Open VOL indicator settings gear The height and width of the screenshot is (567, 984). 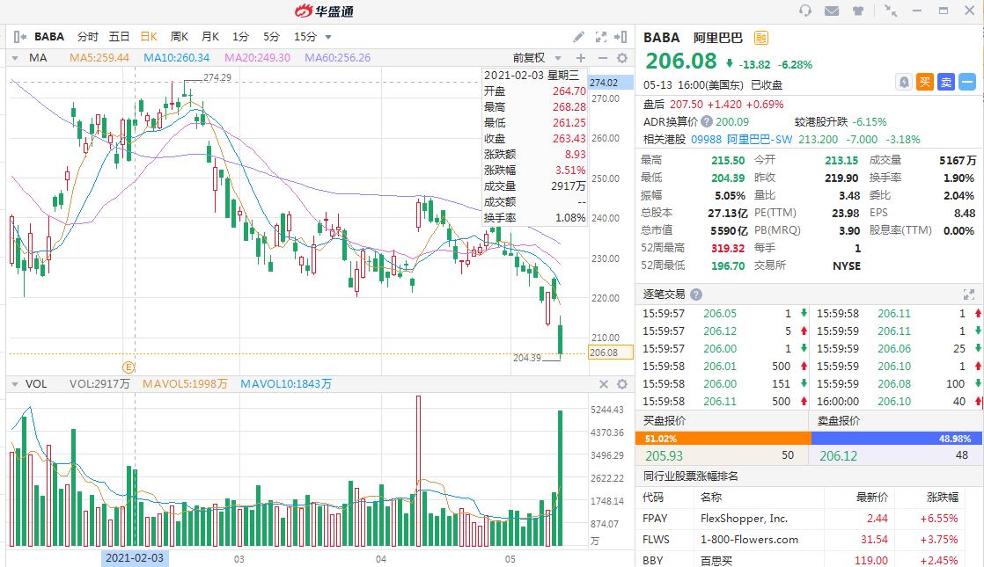click(x=622, y=384)
